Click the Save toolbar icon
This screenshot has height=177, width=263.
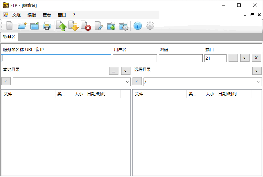tap(34, 26)
